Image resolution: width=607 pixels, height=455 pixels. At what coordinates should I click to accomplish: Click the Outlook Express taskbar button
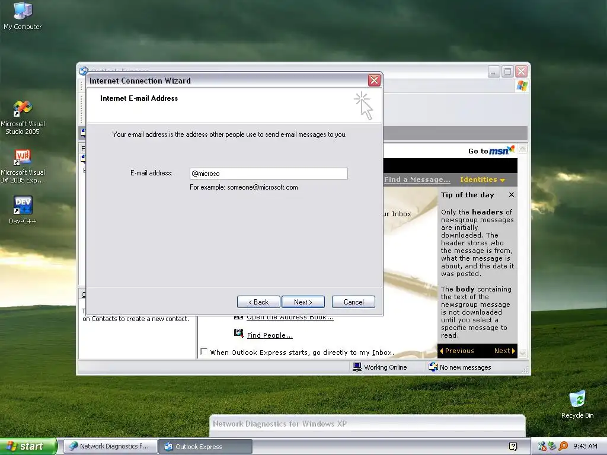[206, 447]
